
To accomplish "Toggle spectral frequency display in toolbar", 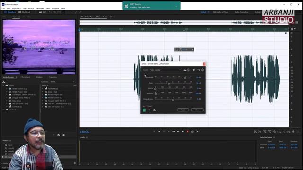I will click(x=40, y=12).
